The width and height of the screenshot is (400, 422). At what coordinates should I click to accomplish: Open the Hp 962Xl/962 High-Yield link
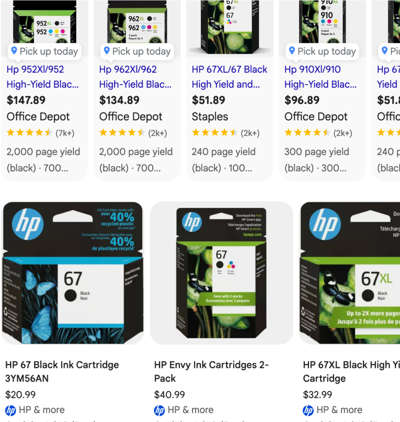135,77
